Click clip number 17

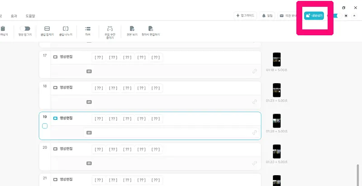(45, 55)
